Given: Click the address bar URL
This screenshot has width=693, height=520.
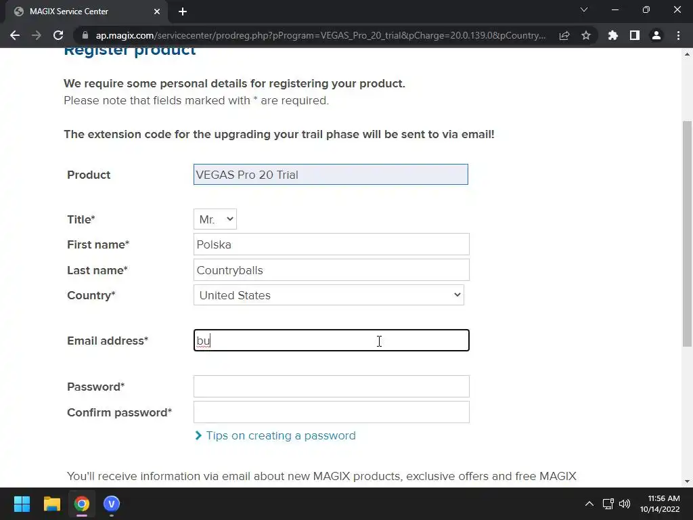Looking at the screenshot, I should point(320,35).
